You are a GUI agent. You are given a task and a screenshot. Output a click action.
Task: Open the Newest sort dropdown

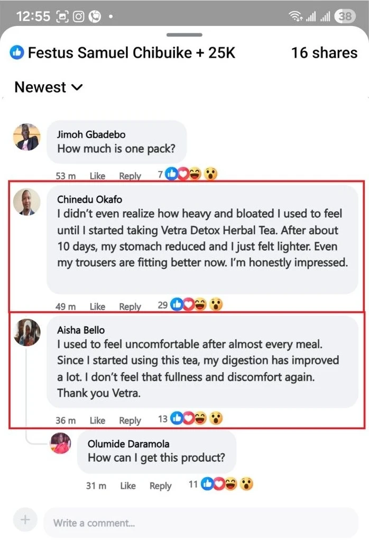pos(48,87)
